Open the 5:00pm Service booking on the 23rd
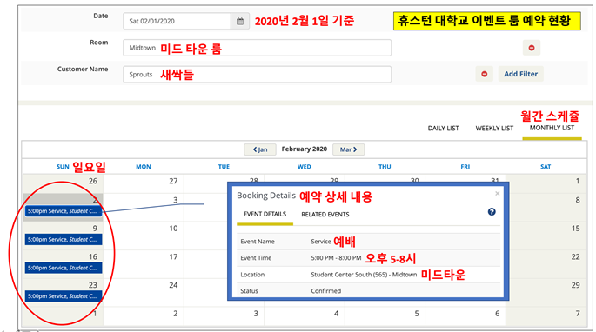The image size is (596, 332). click(64, 296)
